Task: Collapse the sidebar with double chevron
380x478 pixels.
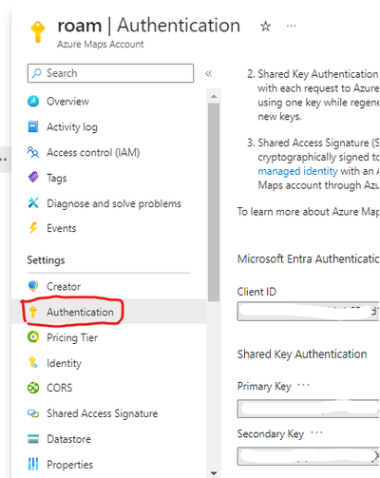Action: (x=208, y=74)
